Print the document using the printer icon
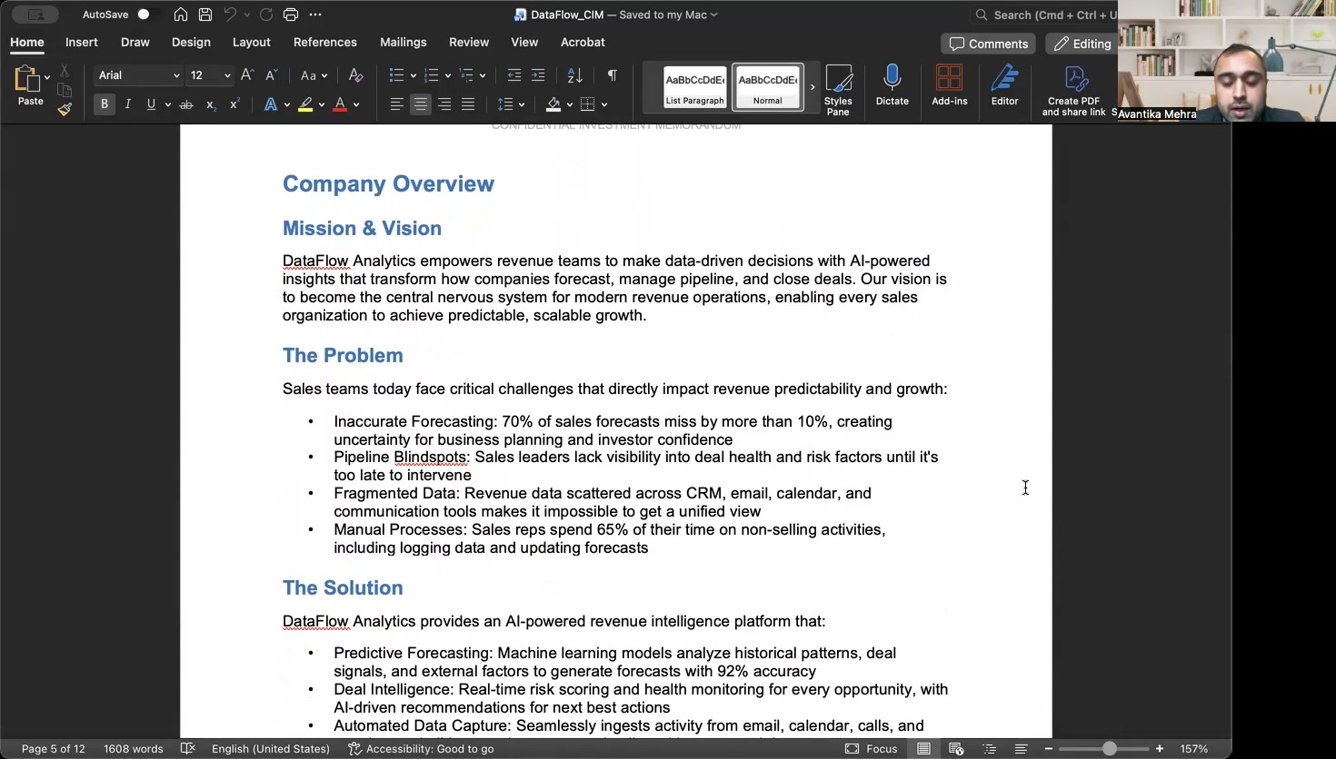 coord(291,15)
